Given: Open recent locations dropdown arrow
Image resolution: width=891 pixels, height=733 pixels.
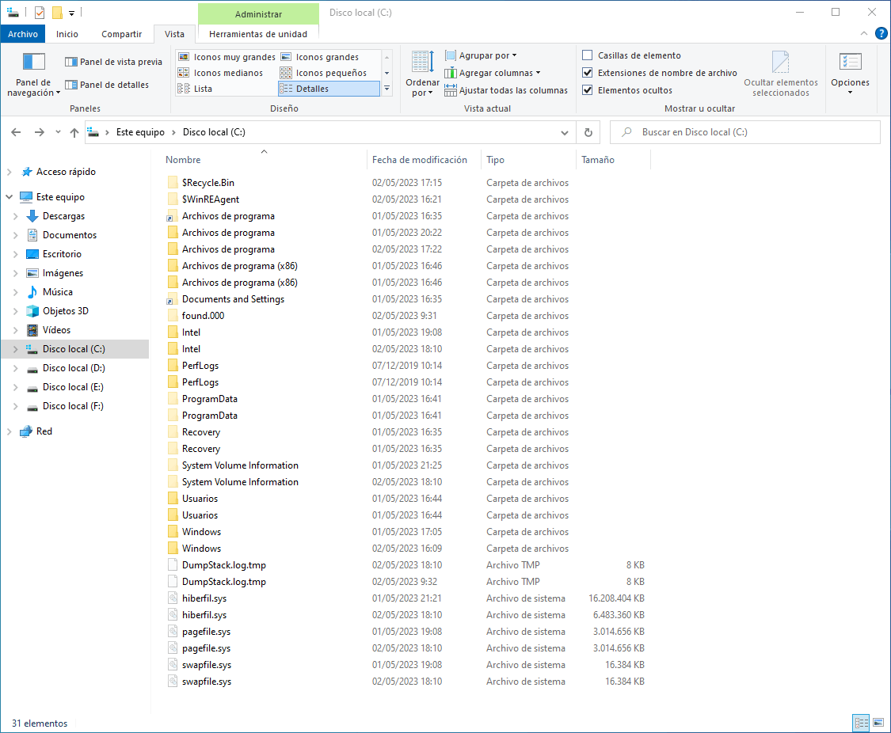Looking at the screenshot, I should tap(58, 132).
